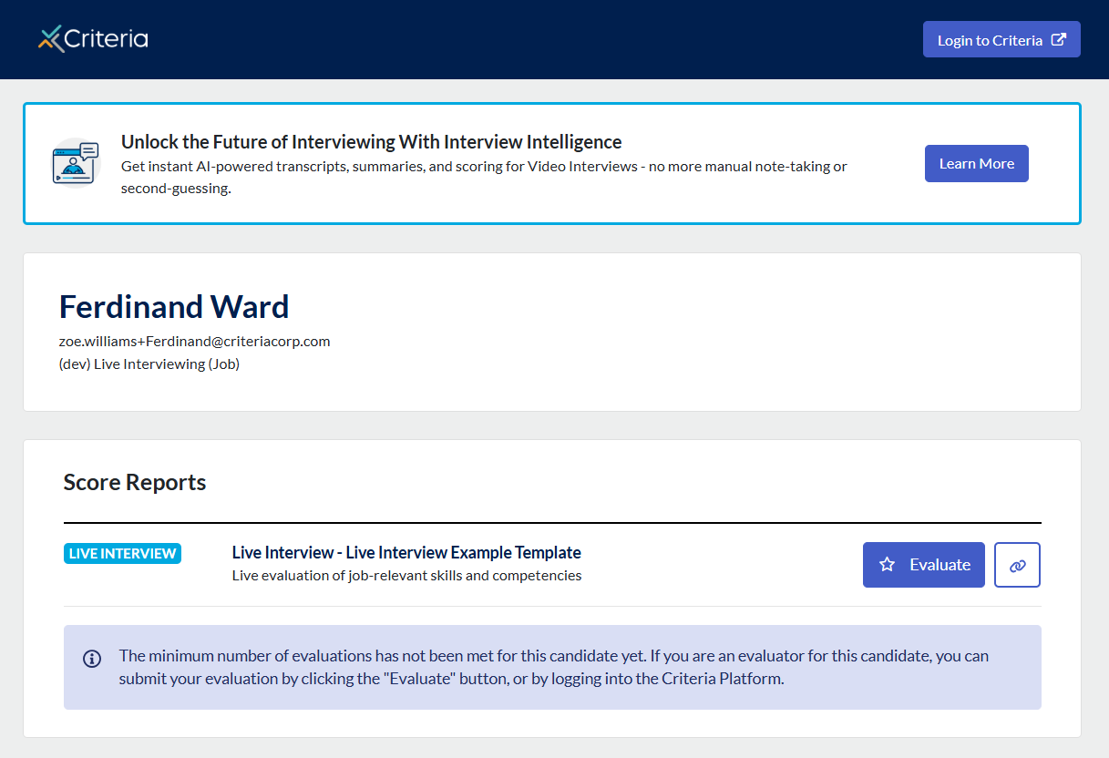
Task: Click the (dev) Live Interviewing (Job) text
Action: click(149, 364)
